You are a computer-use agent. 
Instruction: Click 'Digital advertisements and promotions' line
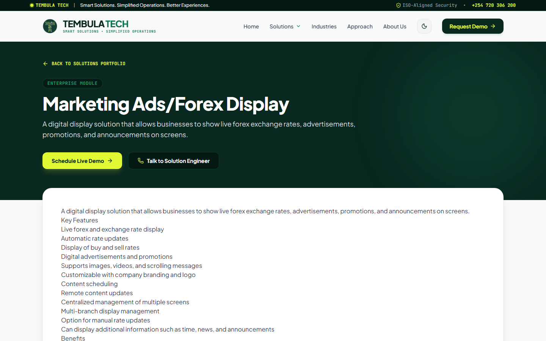coord(117,257)
